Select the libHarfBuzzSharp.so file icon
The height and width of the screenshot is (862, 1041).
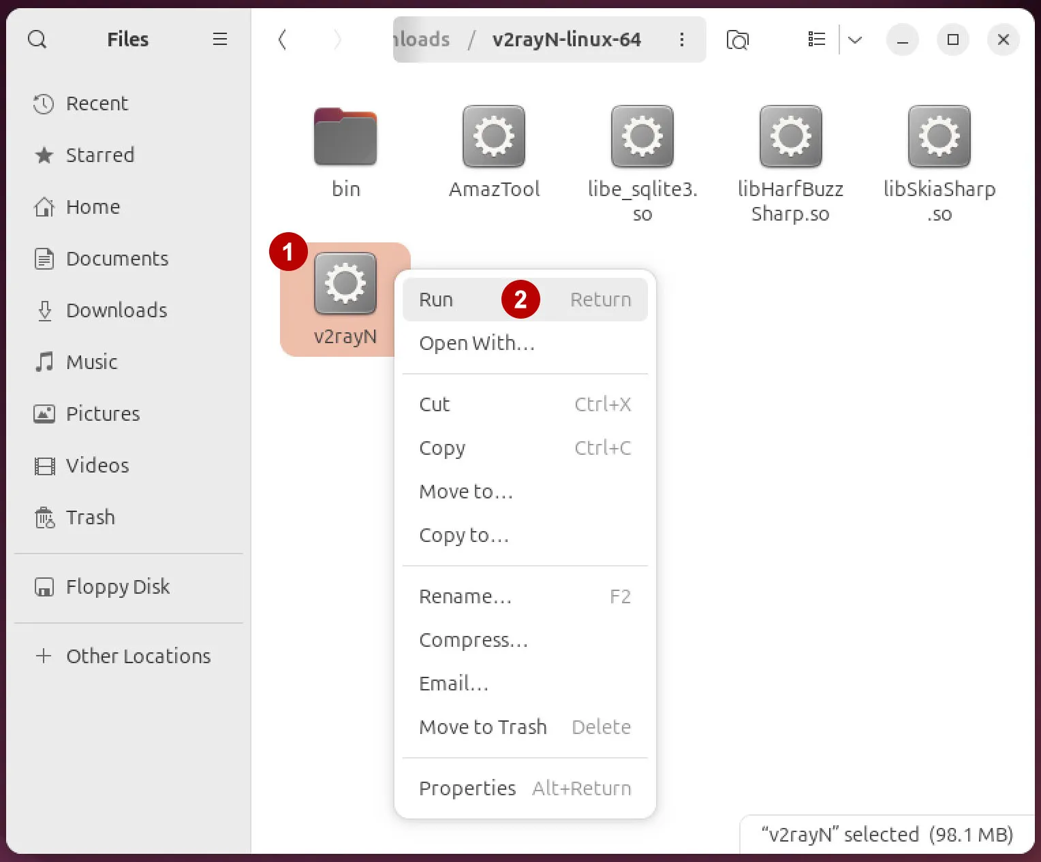[791, 137]
